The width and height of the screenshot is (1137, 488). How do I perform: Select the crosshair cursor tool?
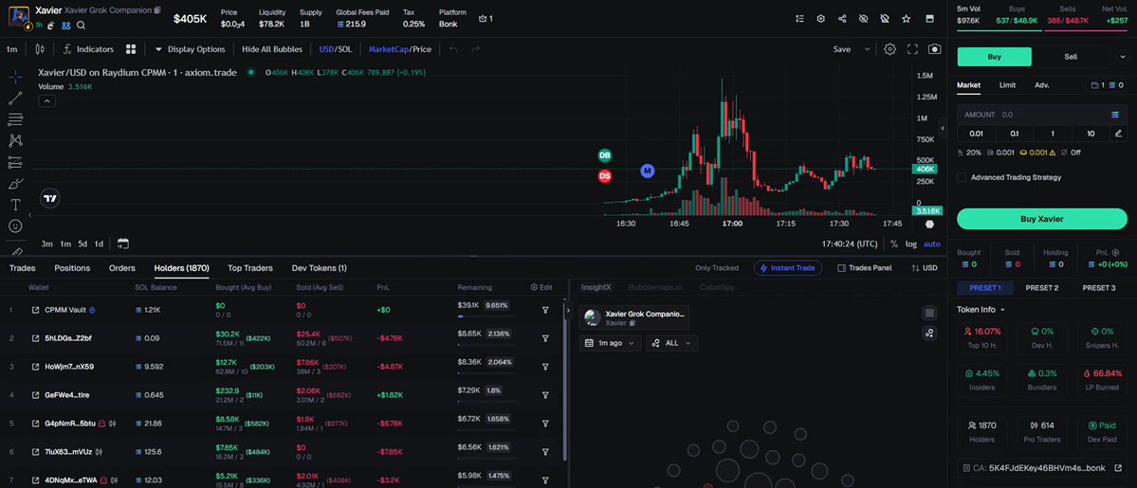(x=15, y=77)
